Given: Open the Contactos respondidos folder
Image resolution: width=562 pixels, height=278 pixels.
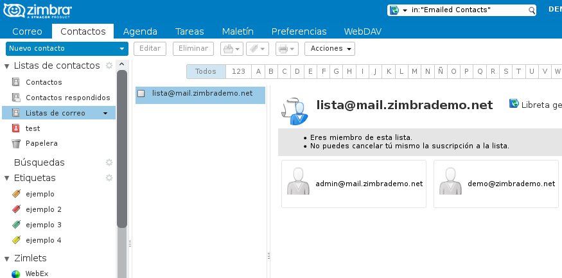Looking at the screenshot, I should coord(68,98).
